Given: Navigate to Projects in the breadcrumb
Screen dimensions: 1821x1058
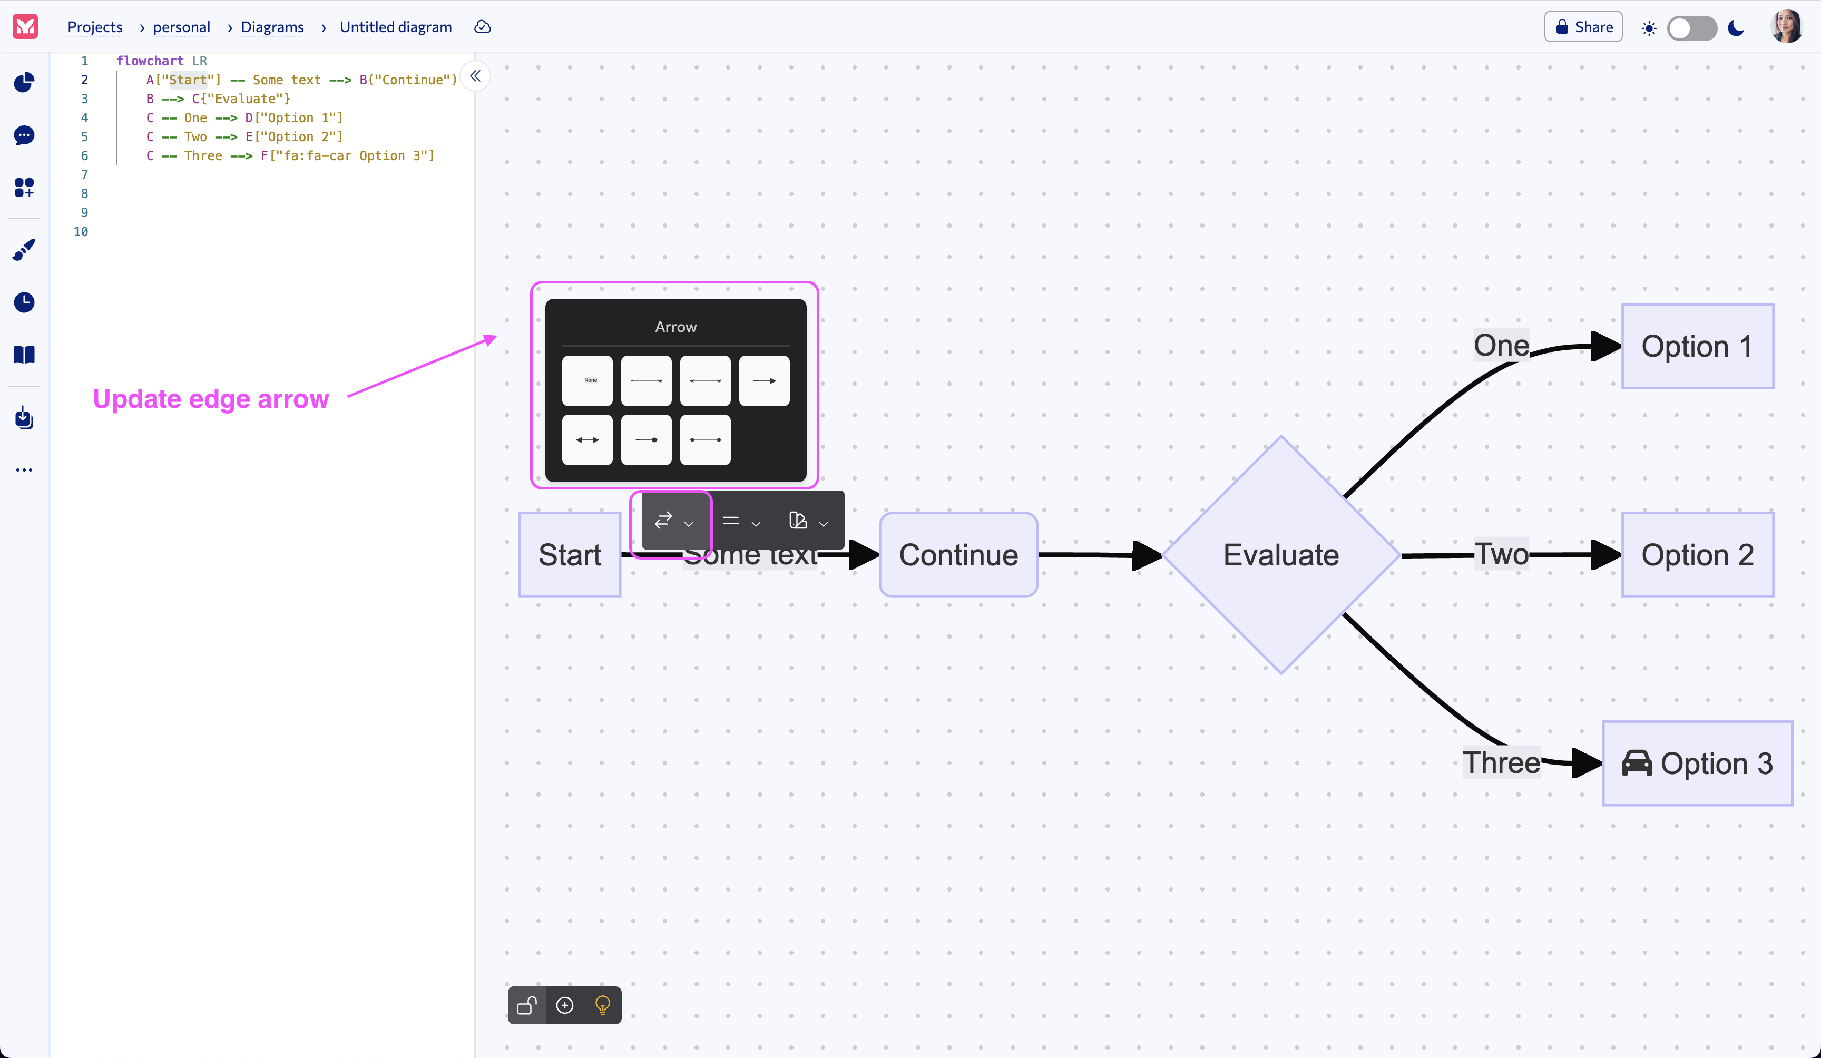Looking at the screenshot, I should click(95, 27).
